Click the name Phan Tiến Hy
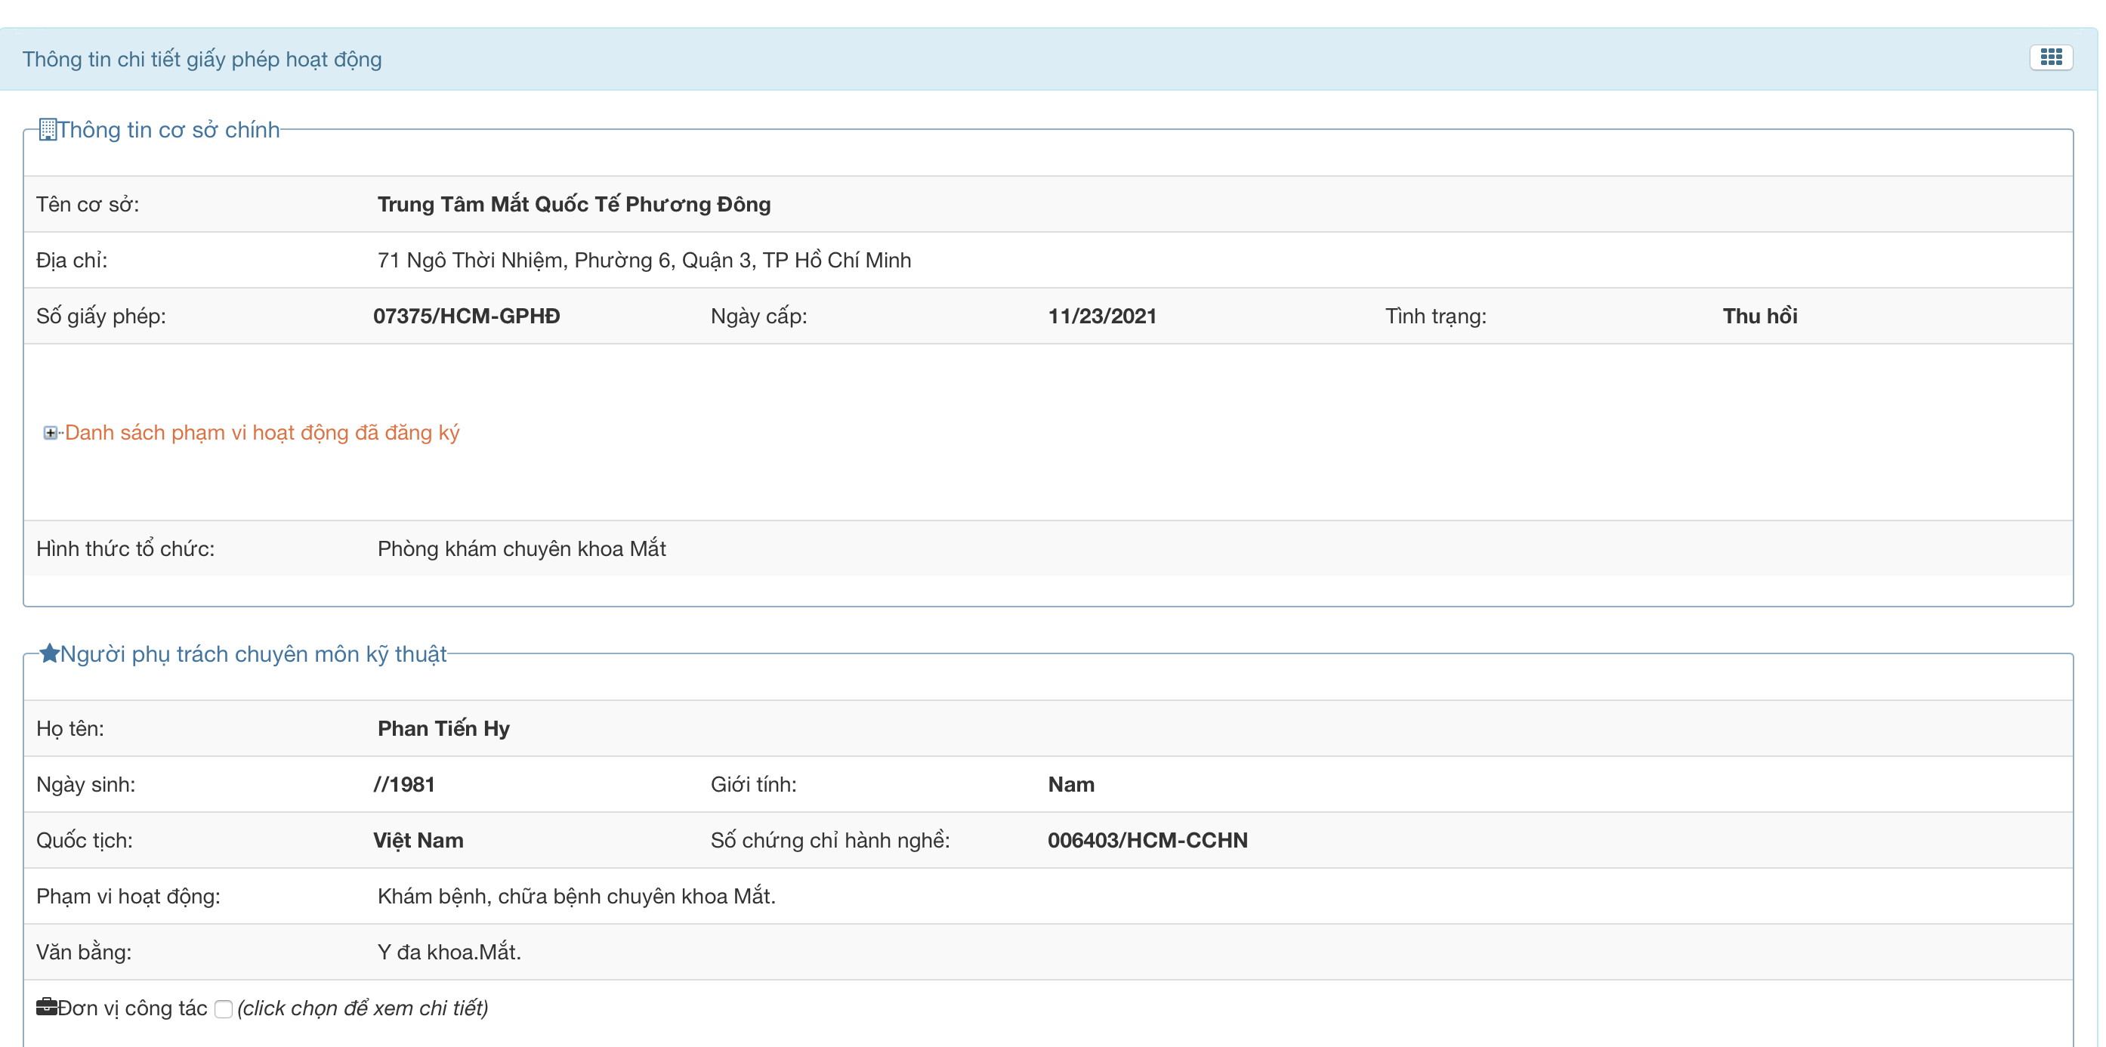The height and width of the screenshot is (1047, 2106). point(443,728)
